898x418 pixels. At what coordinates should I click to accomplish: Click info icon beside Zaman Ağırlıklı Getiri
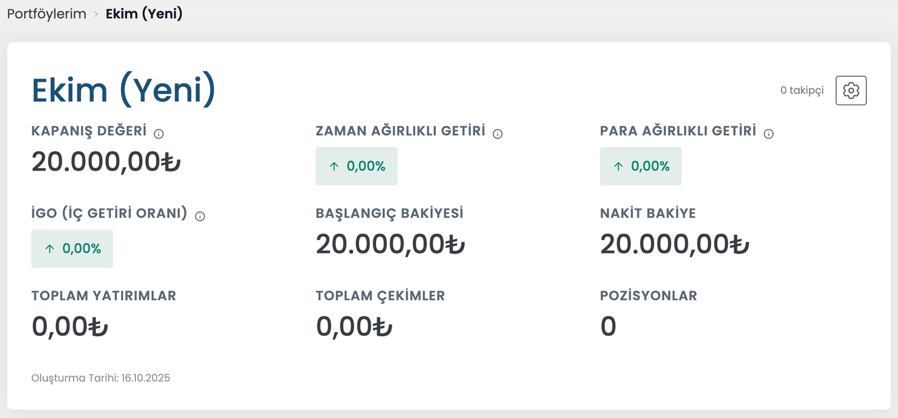[x=498, y=133]
